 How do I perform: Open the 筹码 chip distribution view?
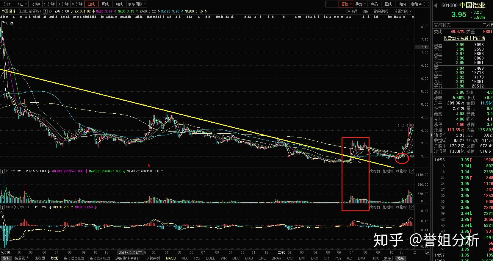374,4
